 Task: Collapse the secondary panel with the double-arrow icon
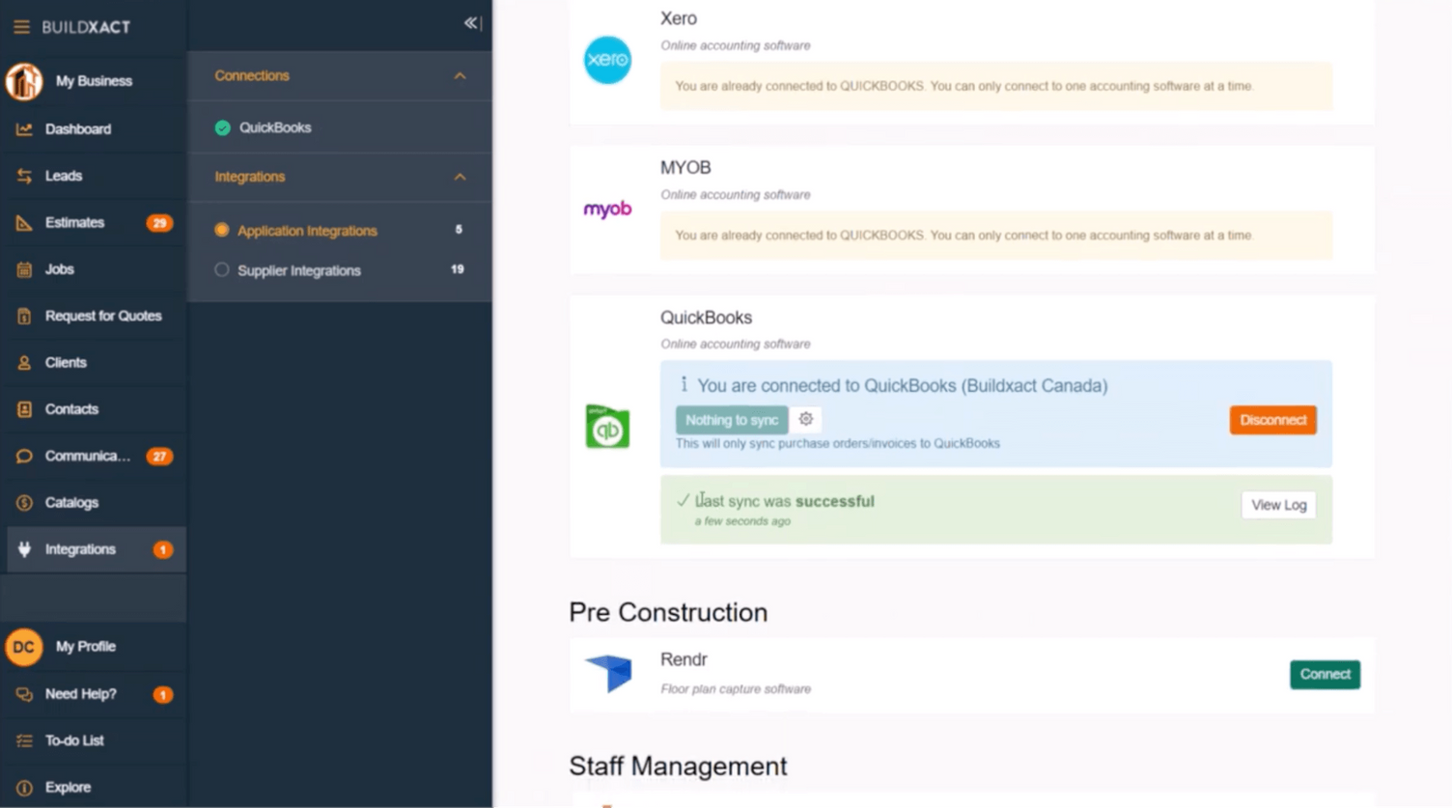point(472,22)
